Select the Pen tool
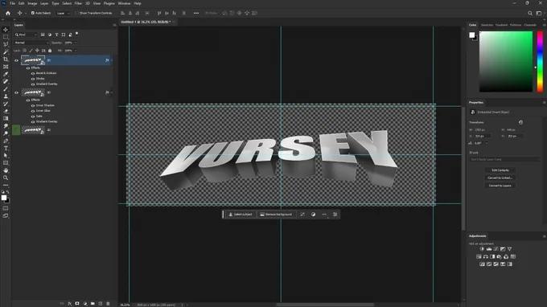 (x=6, y=141)
